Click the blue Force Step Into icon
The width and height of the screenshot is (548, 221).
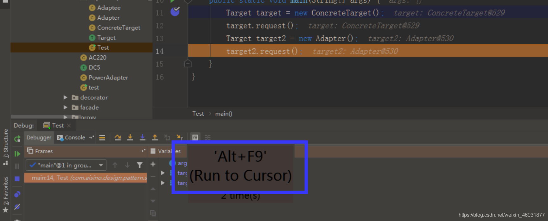pyautogui.click(x=143, y=137)
